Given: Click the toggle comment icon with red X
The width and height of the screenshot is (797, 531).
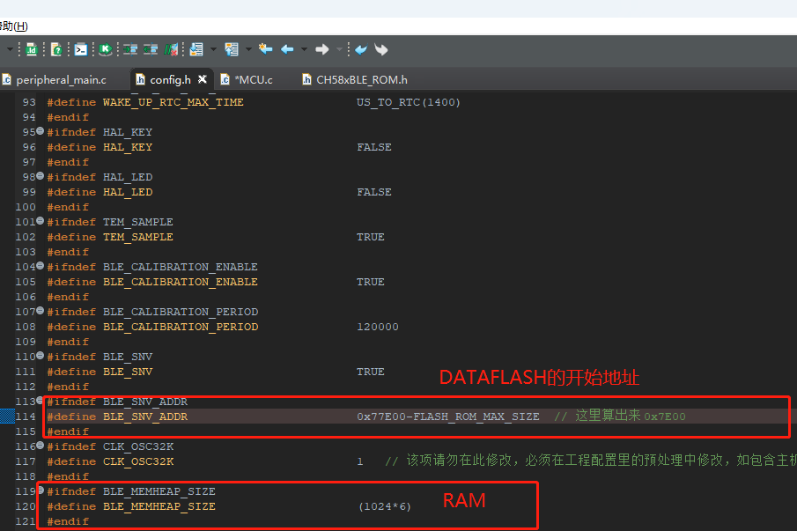Looking at the screenshot, I should coord(172,49).
